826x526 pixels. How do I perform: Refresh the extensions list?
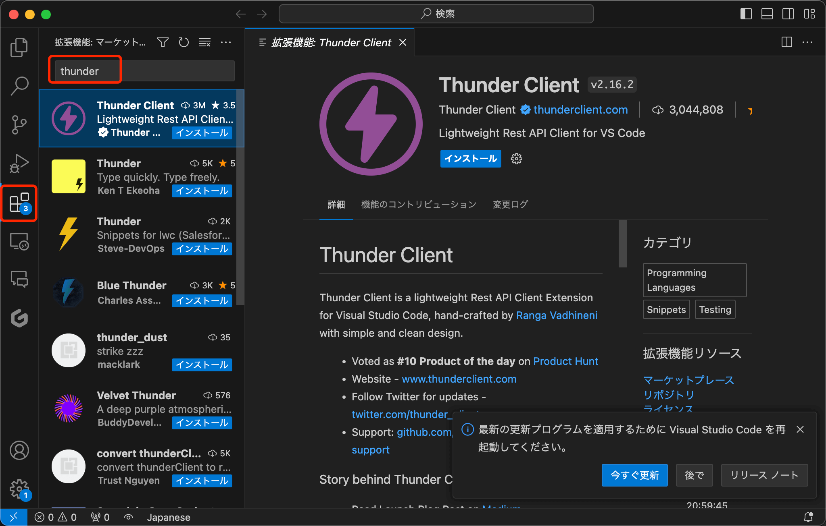pos(184,42)
